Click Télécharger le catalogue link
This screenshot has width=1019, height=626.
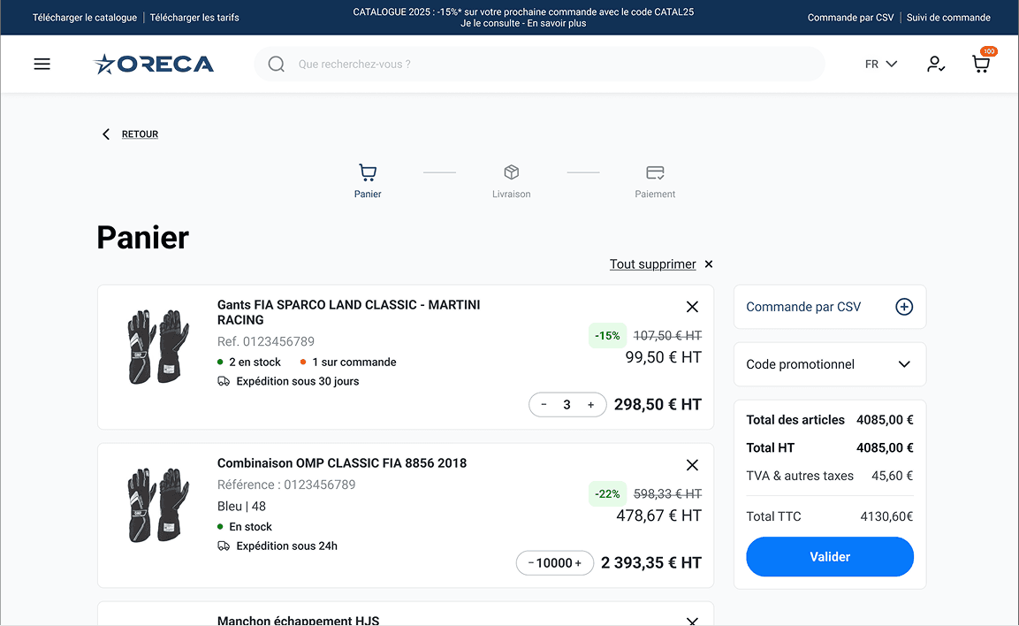pos(85,18)
